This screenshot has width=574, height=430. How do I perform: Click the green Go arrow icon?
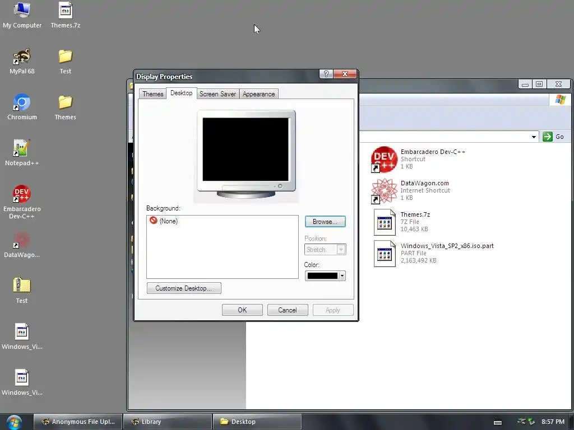[548, 137]
